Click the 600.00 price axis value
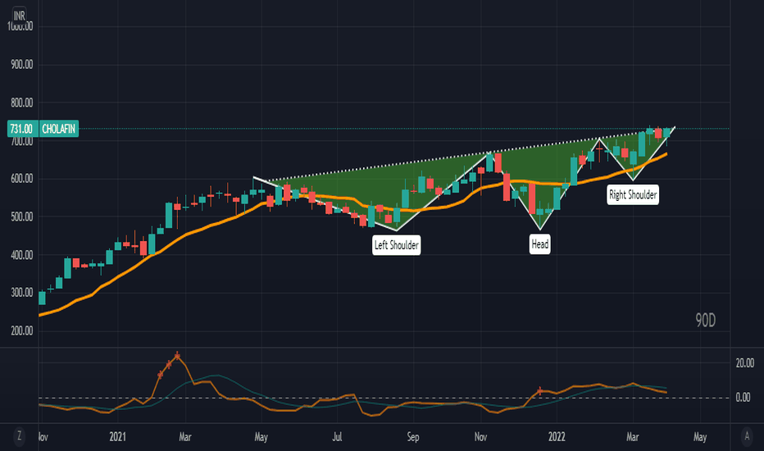764x451 pixels. click(22, 179)
